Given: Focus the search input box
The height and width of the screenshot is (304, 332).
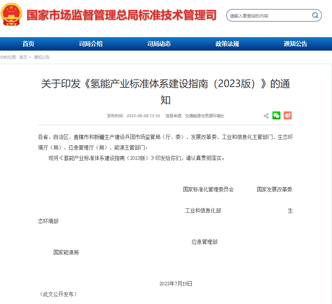Looking at the screenshot, I should 269,16.
